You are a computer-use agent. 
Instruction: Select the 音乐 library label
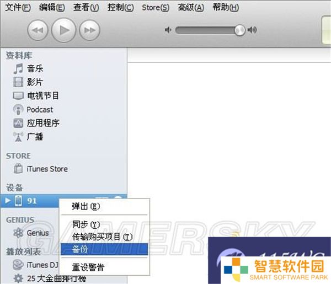35,69
